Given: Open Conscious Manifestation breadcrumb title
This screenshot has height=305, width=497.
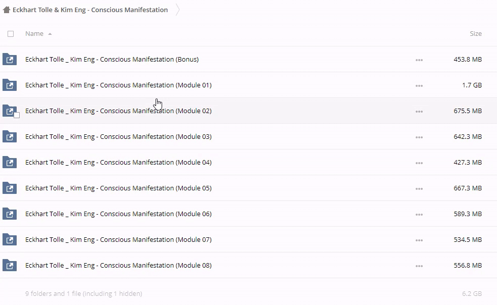Looking at the screenshot, I should [90, 10].
